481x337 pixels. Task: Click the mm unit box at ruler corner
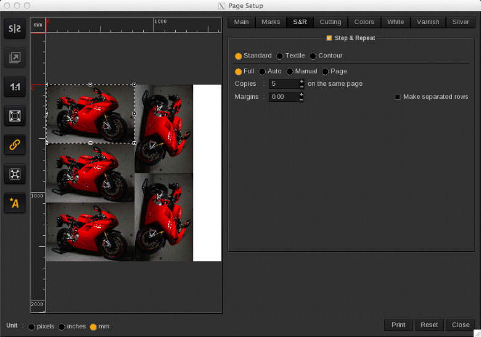click(x=38, y=25)
